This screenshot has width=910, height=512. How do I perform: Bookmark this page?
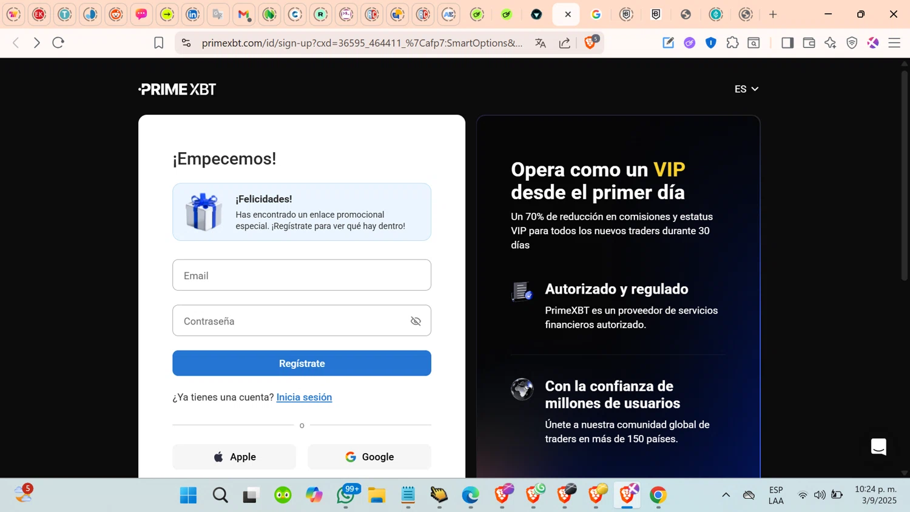(159, 43)
